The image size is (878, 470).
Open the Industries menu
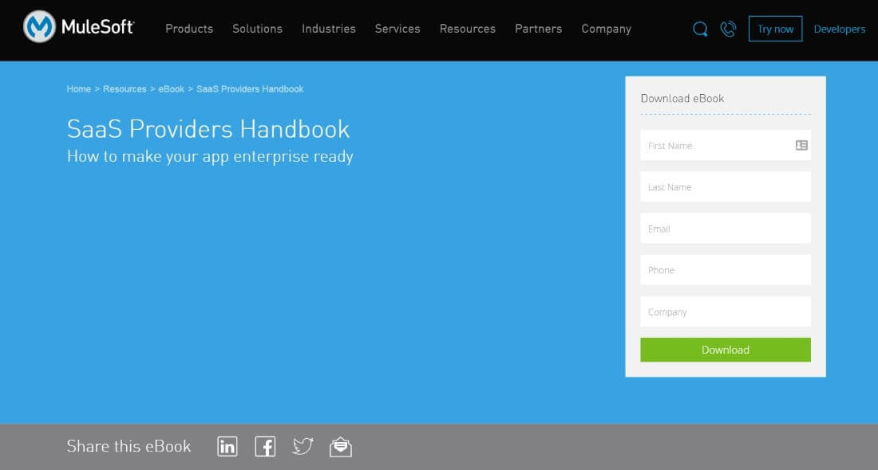click(x=328, y=29)
